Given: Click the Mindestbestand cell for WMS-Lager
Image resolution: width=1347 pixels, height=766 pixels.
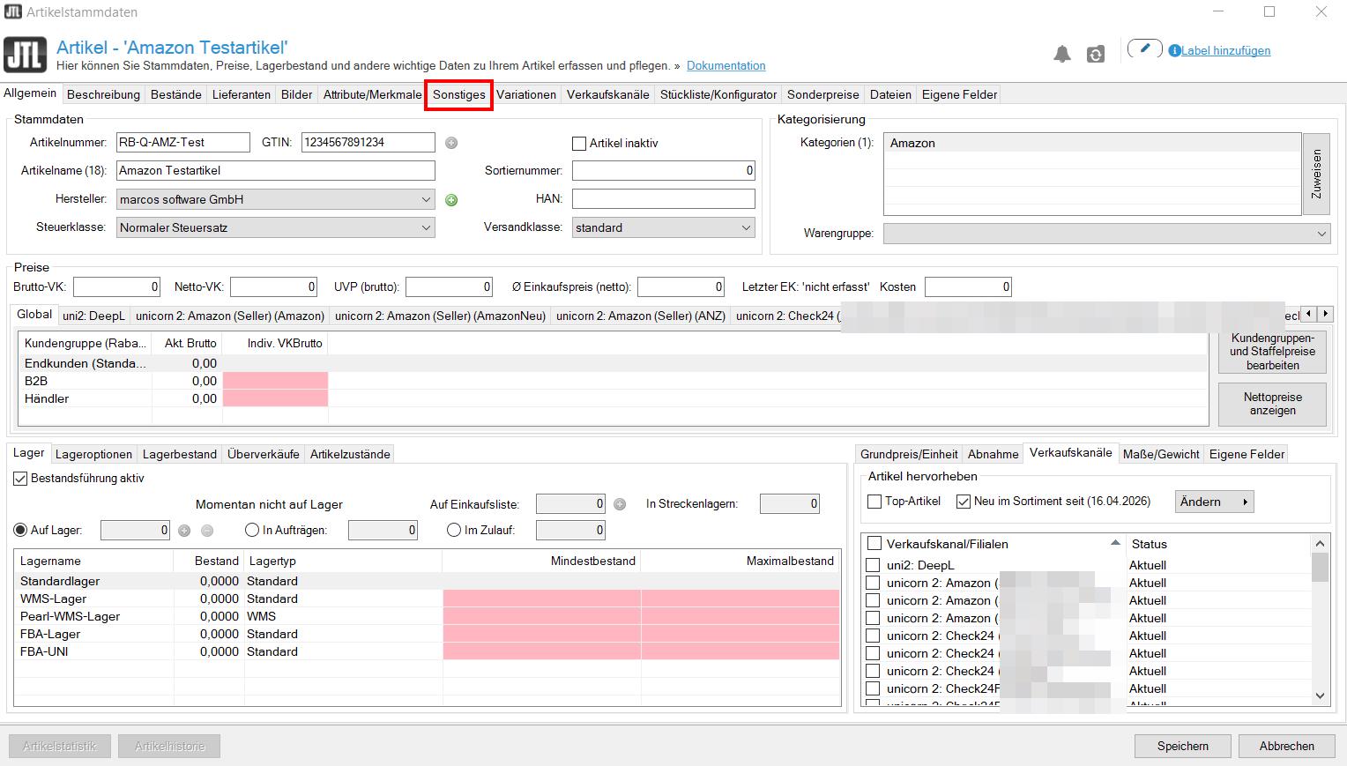Looking at the screenshot, I should tap(541, 599).
